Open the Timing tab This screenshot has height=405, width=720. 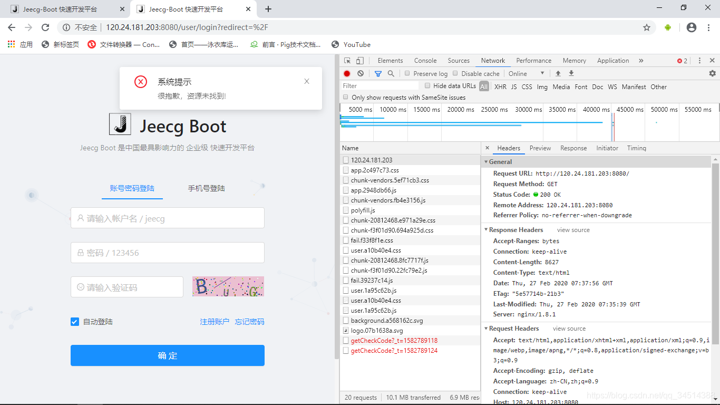tap(637, 148)
